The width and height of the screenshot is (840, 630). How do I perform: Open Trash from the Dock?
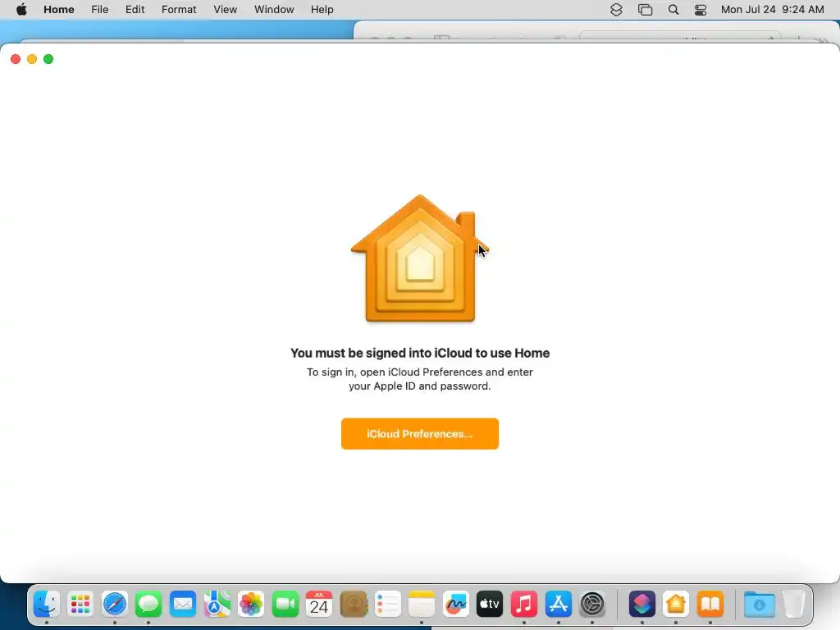pos(794,605)
